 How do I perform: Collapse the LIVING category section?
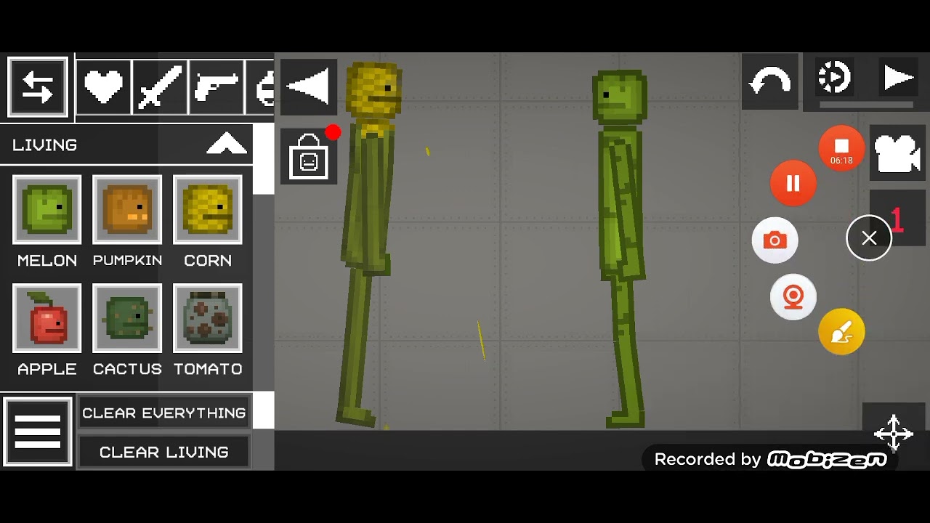[227, 145]
